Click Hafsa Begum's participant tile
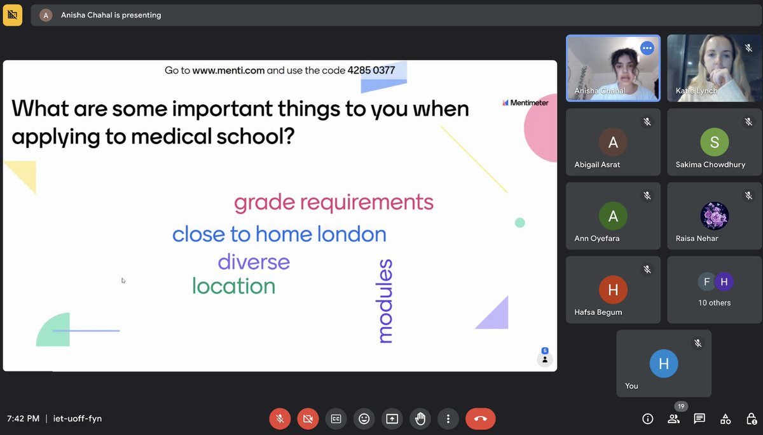The height and width of the screenshot is (435, 763). [613, 290]
